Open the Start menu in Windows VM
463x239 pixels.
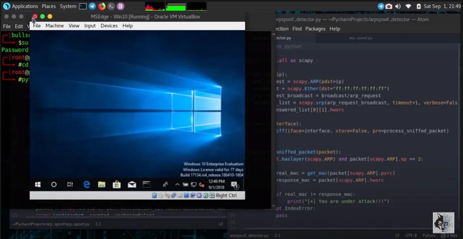[38, 184]
